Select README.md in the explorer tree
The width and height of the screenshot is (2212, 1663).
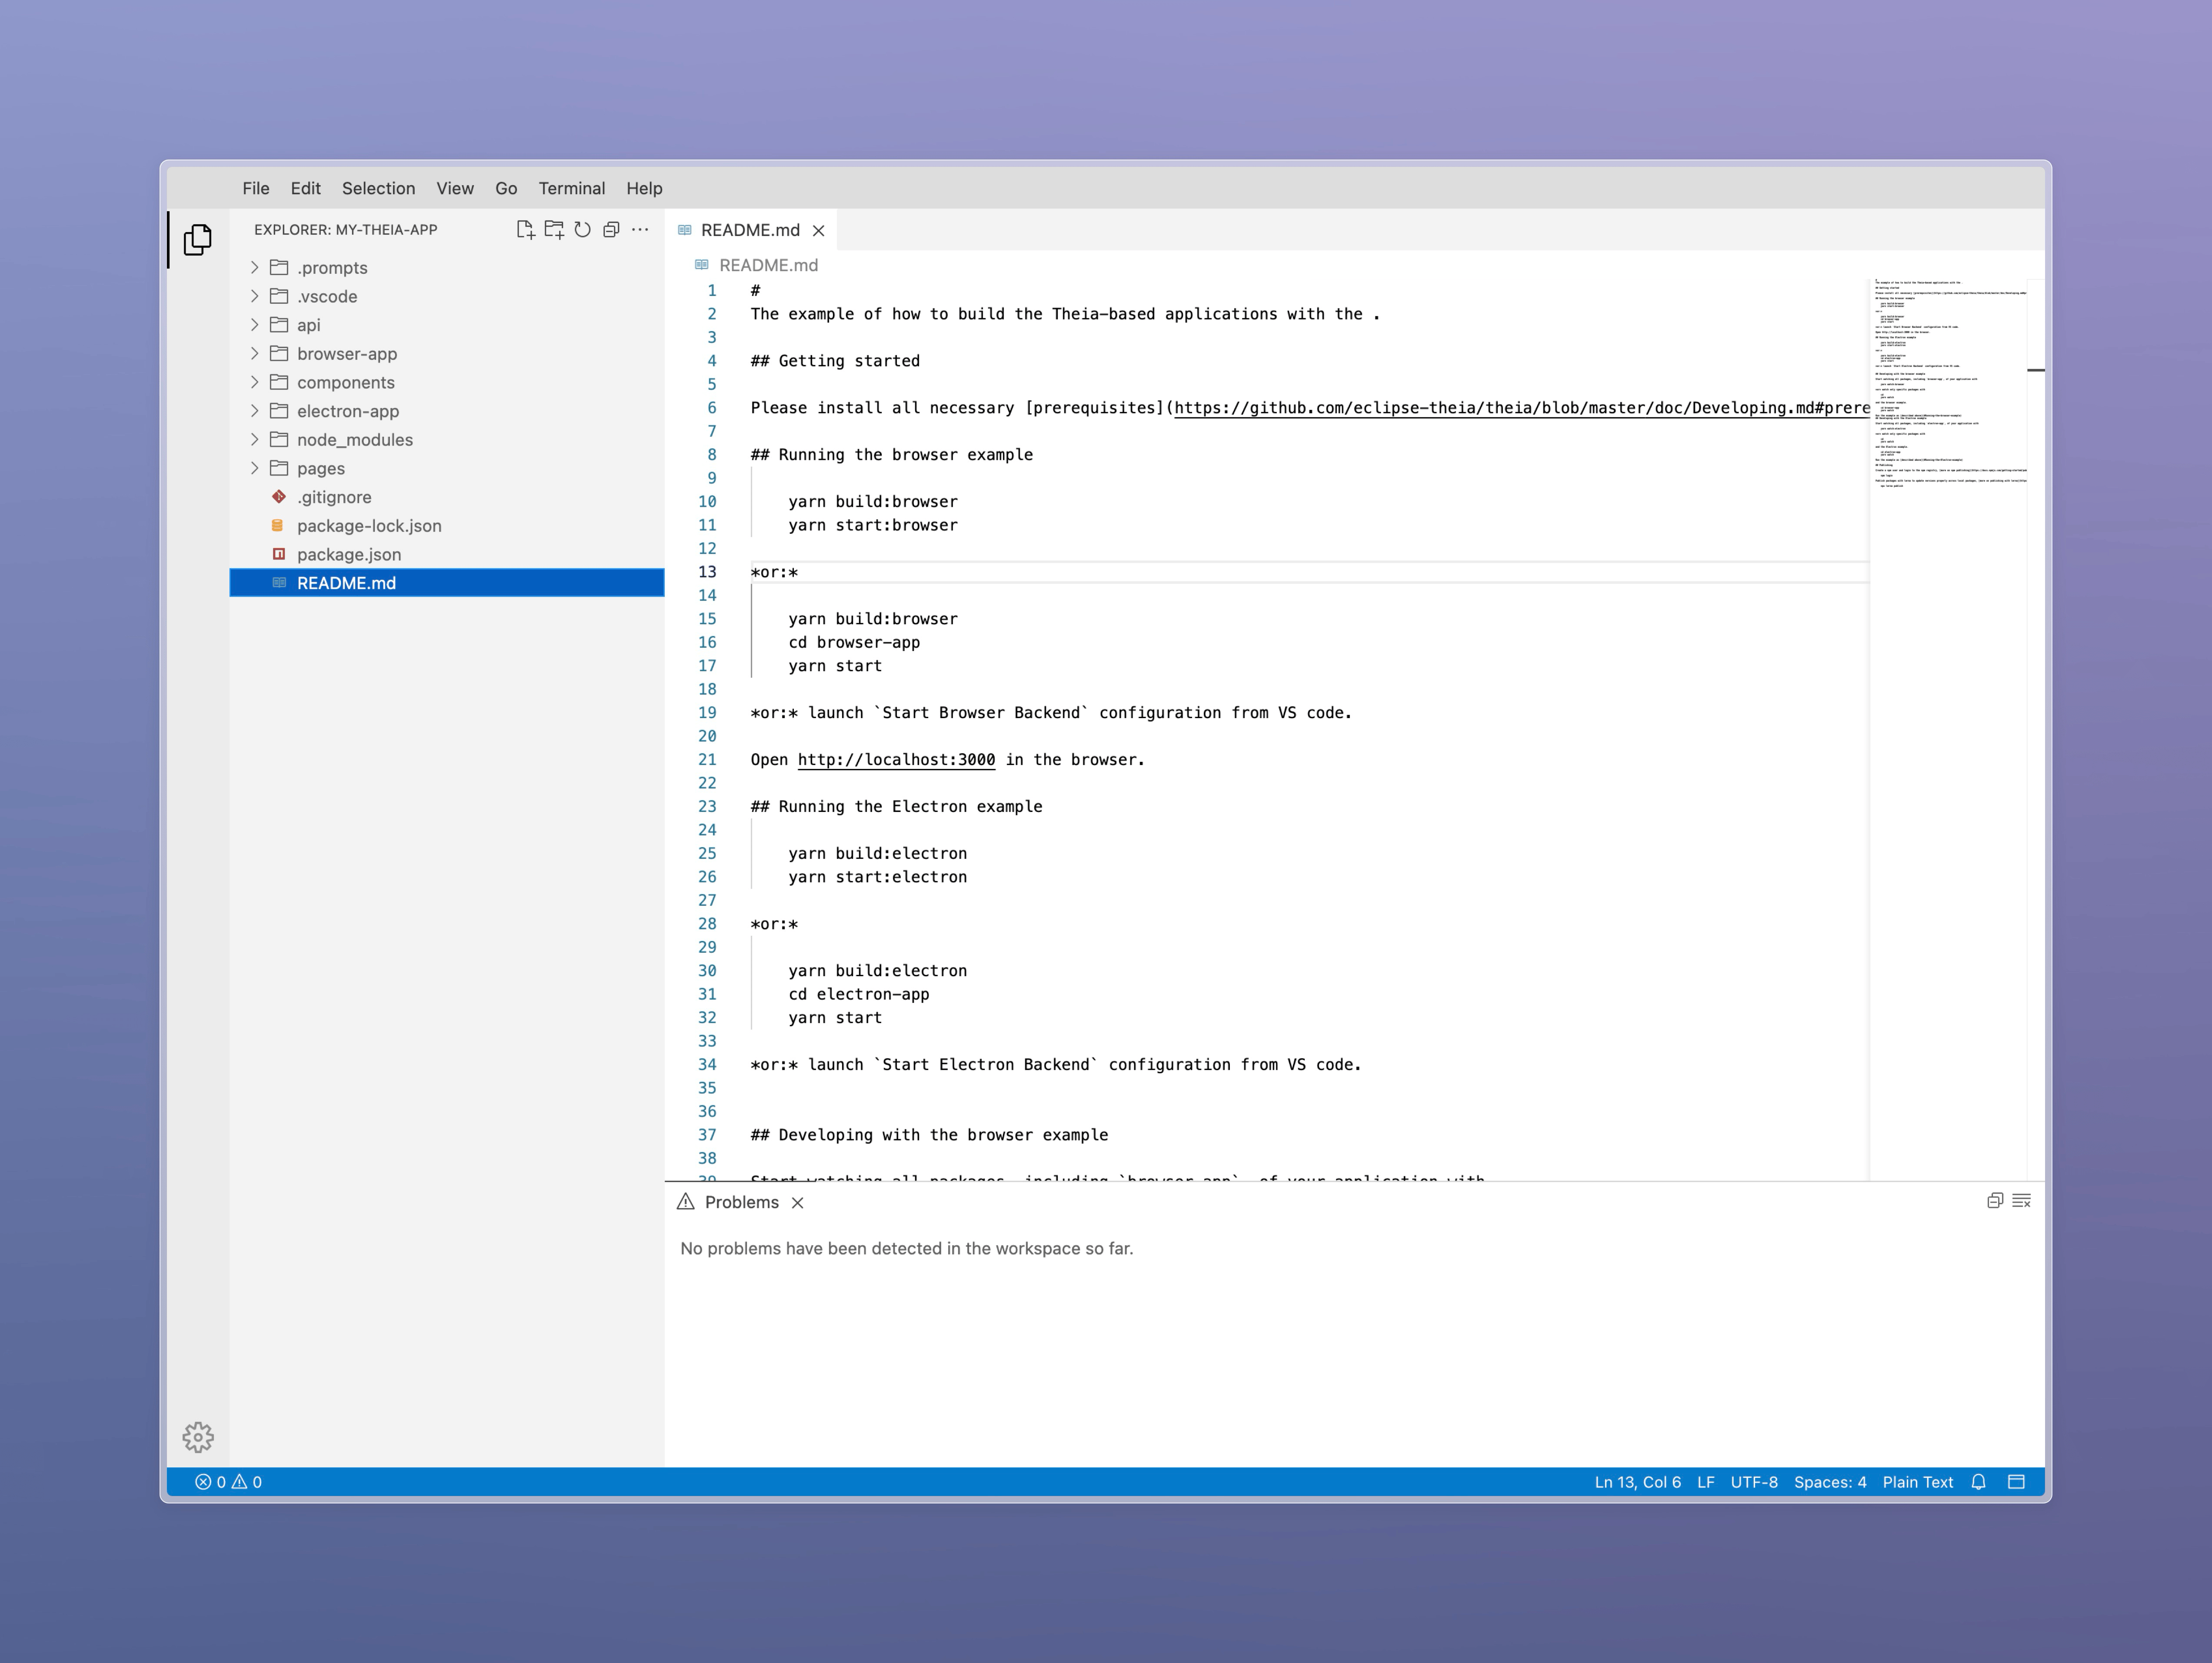(x=447, y=583)
